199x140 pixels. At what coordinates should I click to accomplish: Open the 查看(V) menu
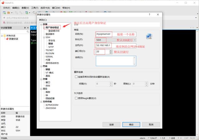coord(25,8)
